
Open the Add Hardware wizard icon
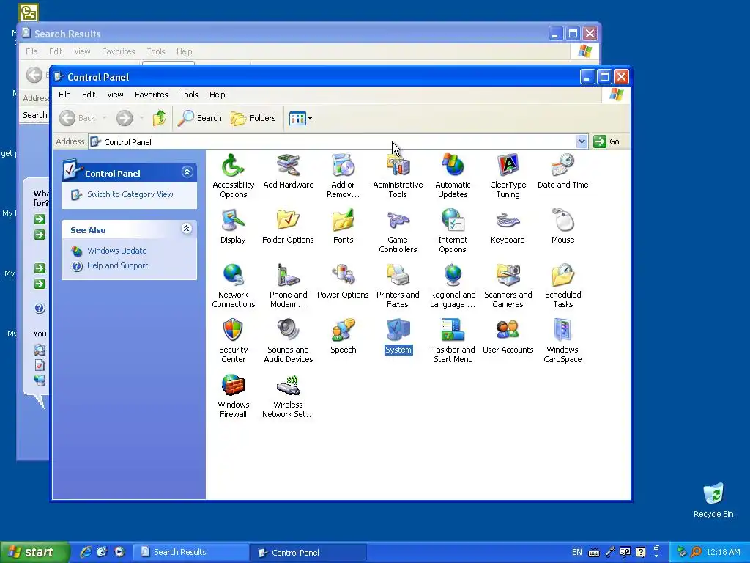coord(288,166)
